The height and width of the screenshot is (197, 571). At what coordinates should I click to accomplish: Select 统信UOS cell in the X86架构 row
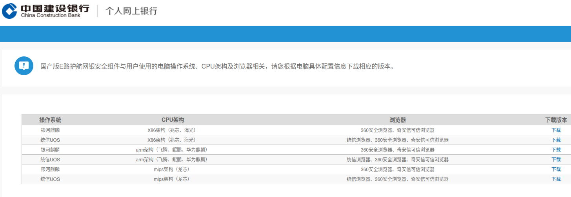[x=50, y=140]
